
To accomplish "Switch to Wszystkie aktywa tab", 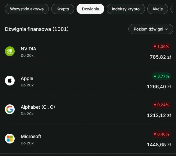I will point(27,9).
